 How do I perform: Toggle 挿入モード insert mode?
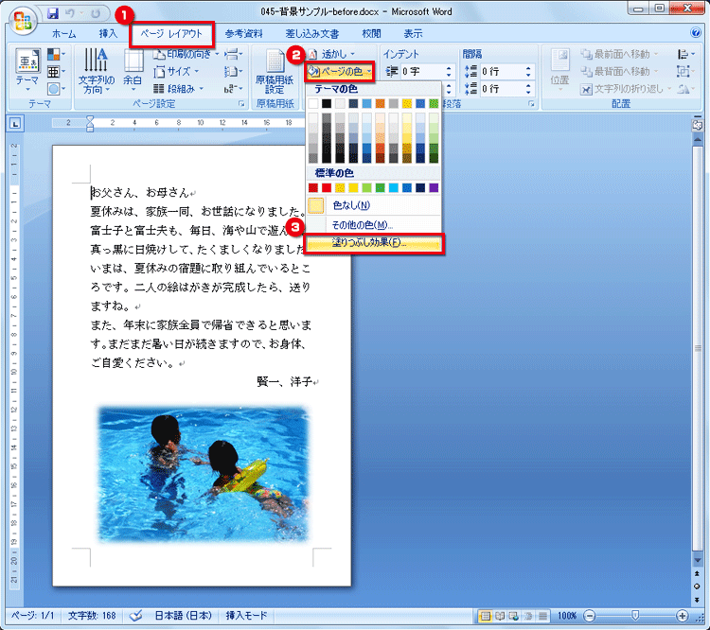[x=246, y=616]
